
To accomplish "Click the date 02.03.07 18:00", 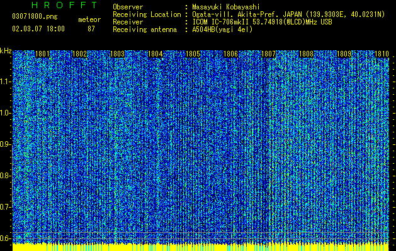I will click(38, 29).
